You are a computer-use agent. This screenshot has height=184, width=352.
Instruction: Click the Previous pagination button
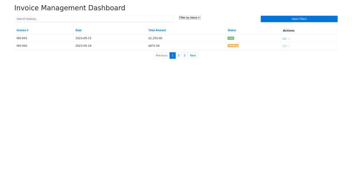[x=161, y=55]
